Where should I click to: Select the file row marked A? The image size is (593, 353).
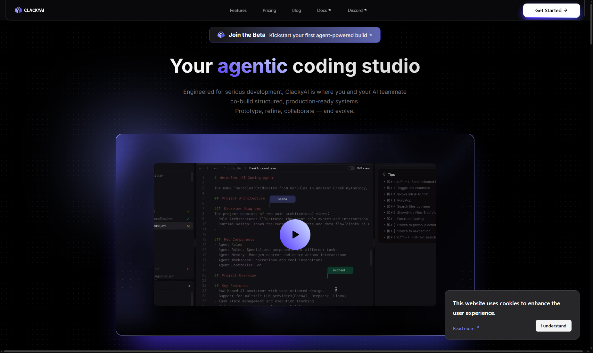click(x=173, y=219)
